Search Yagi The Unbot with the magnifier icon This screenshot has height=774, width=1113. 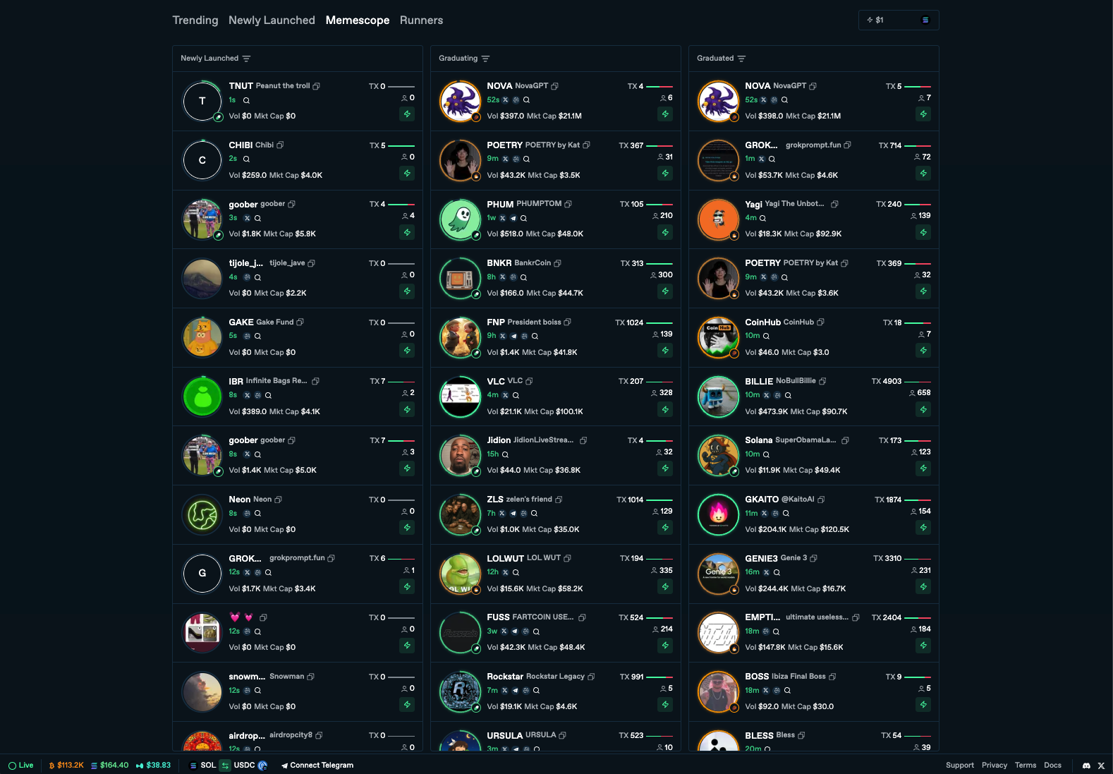762,219
